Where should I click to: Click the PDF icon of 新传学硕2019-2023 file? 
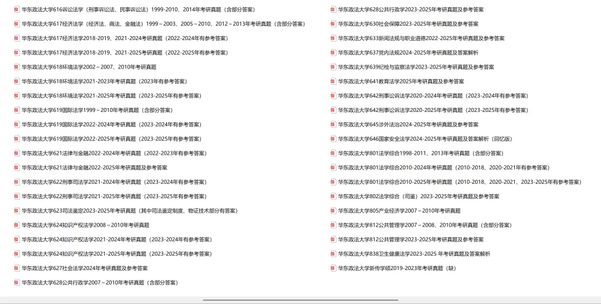(x=333, y=268)
